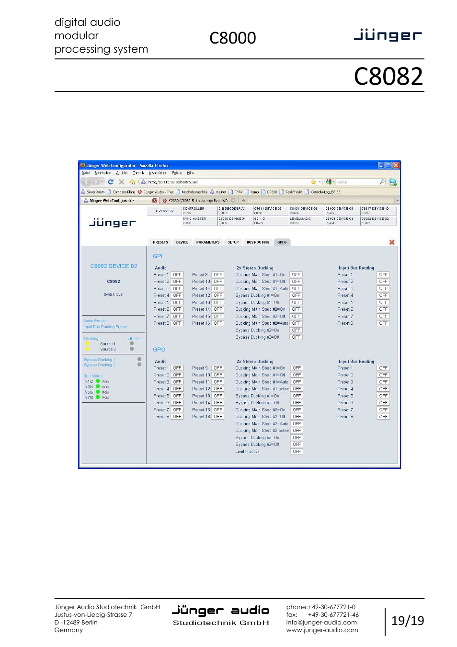Set GPO Ducking Main Stero #1 active field
This screenshot has width=457, height=647.
[297, 389]
